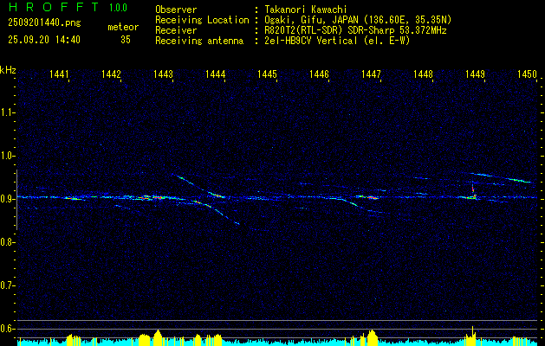Click the 1450 time marker
Screen dimensions: 545x346
[x=527, y=74]
